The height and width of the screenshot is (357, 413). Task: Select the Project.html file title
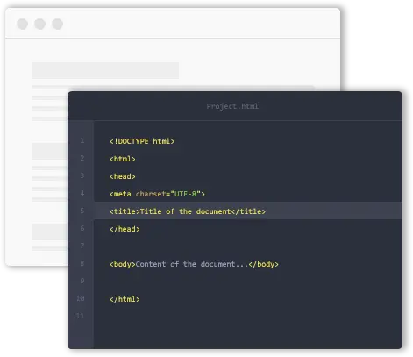[232, 106]
